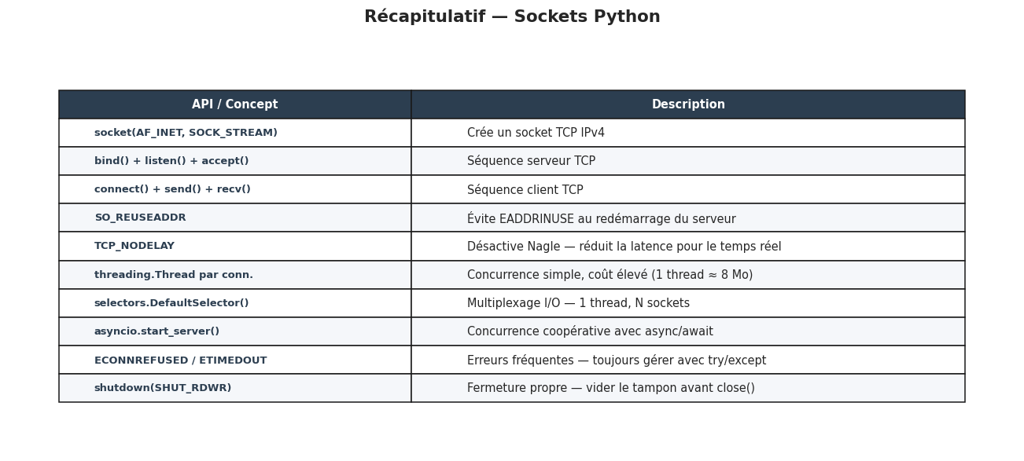Click the ECONNREFUSED / ETIMEDOUT cell

coord(180,360)
